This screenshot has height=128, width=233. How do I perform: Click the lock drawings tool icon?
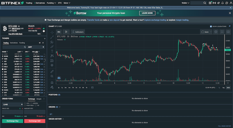click(x=52, y=87)
